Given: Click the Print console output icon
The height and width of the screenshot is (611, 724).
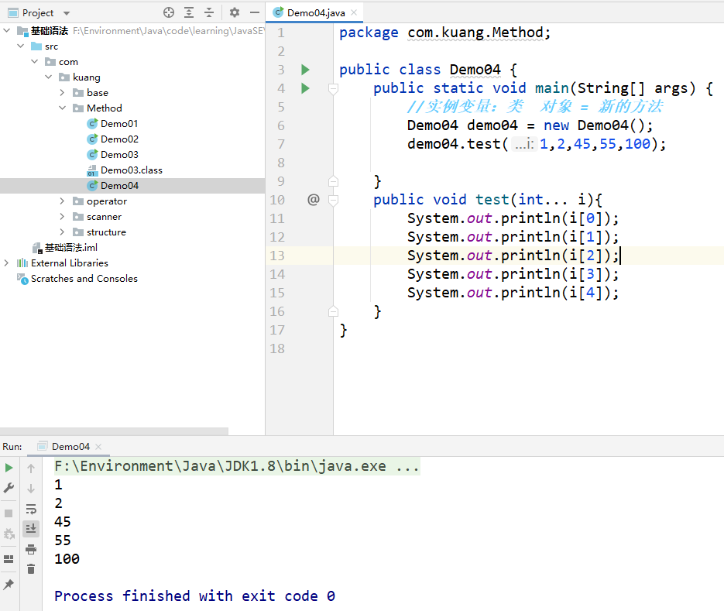Looking at the screenshot, I should (31, 549).
